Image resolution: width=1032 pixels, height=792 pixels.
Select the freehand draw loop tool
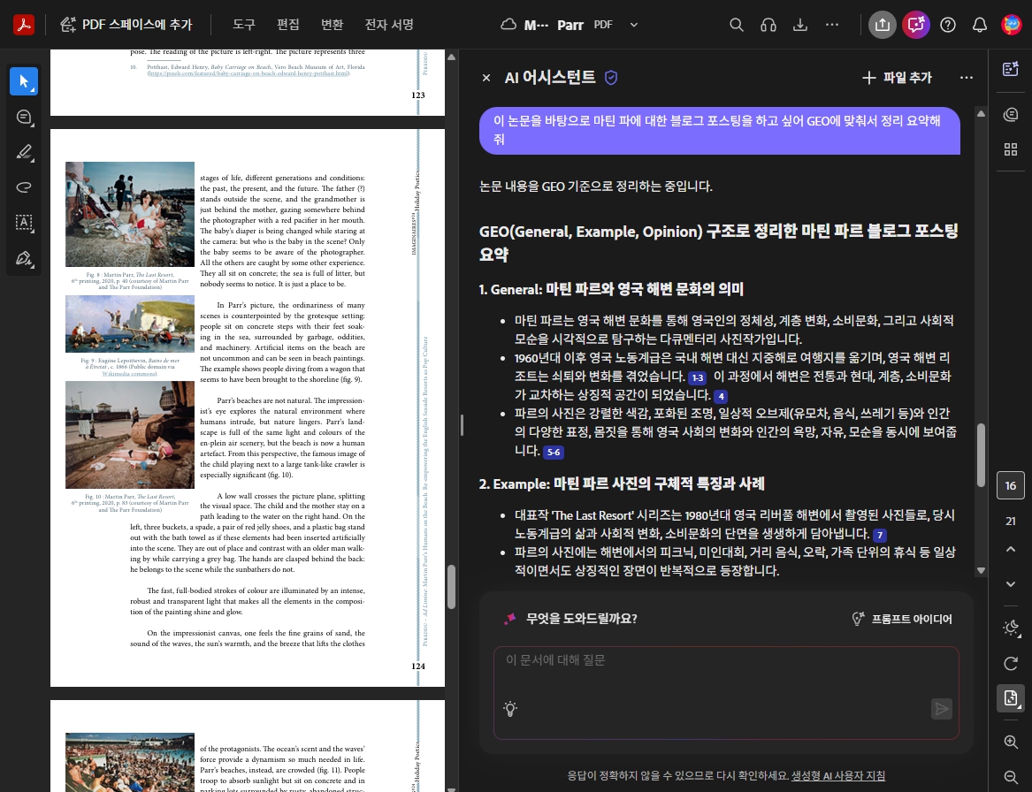point(24,187)
